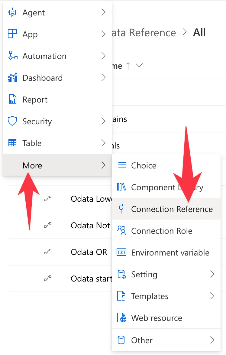Click the Agent robot icon
This screenshot has height=355, width=226.
12,12
